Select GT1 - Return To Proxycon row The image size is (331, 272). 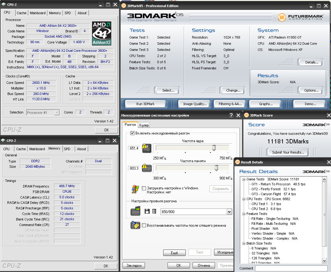(x=279, y=184)
